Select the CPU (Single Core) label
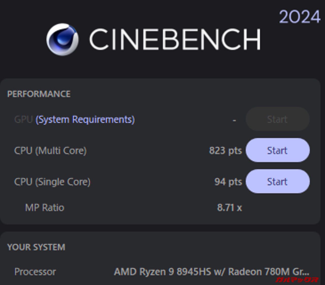The width and height of the screenshot is (325, 285). point(52,182)
